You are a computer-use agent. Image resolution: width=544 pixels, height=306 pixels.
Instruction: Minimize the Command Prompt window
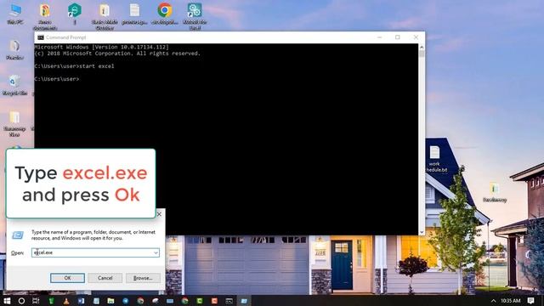tap(380, 37)
